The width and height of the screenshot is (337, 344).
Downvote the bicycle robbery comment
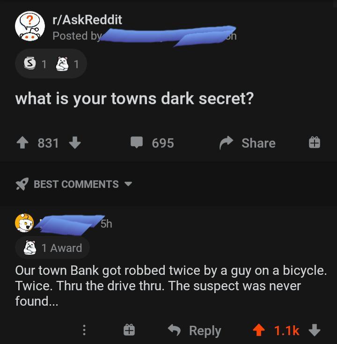(x=315, y=330)
